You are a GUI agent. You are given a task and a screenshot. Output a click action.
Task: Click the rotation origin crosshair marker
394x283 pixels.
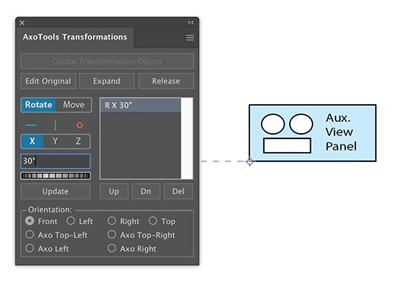249,161
